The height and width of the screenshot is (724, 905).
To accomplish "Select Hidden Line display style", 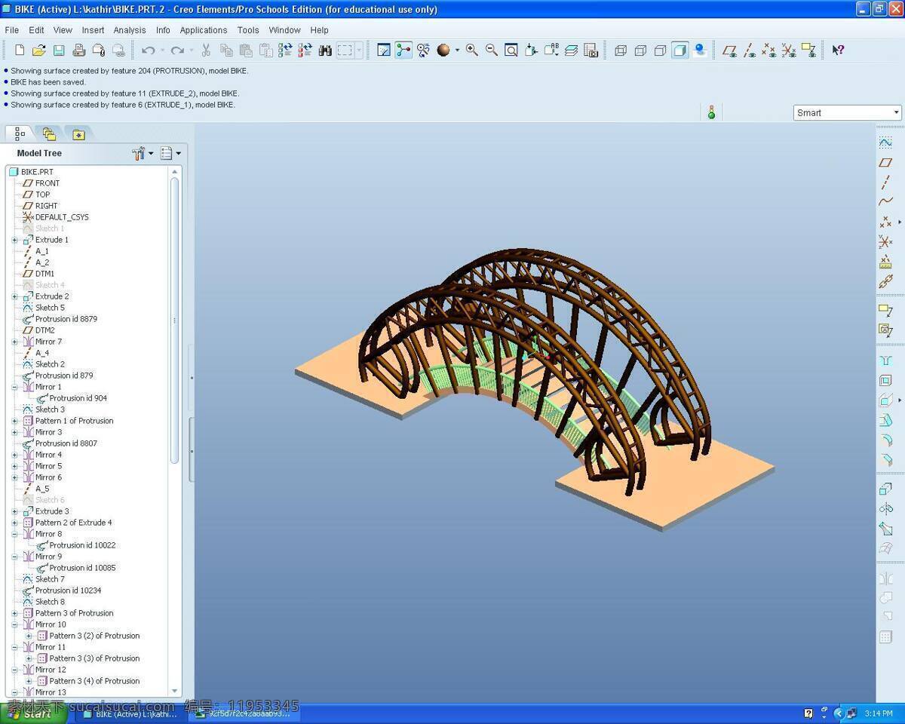I will pos(640,51).
